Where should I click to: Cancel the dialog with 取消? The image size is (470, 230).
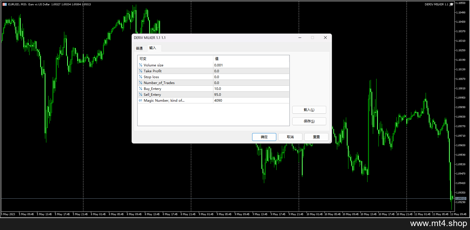pyautogui.click(x=290, y=137)
